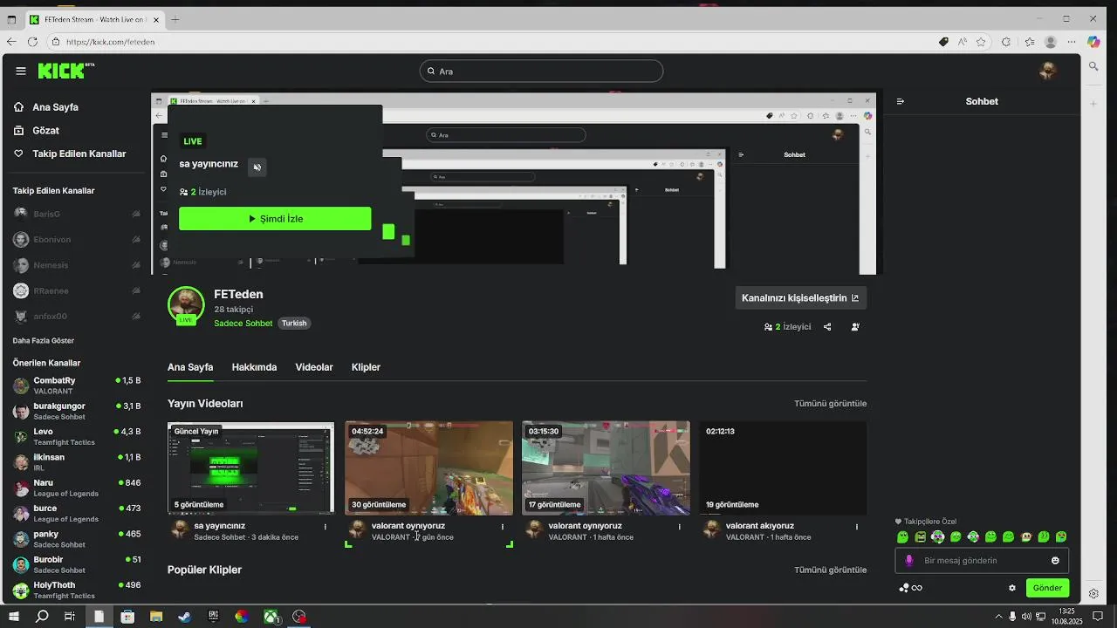The width and height of the screenshot is (1117, 628).
Task: Click the purple microphone icon in chat
Action: [909, 561]
